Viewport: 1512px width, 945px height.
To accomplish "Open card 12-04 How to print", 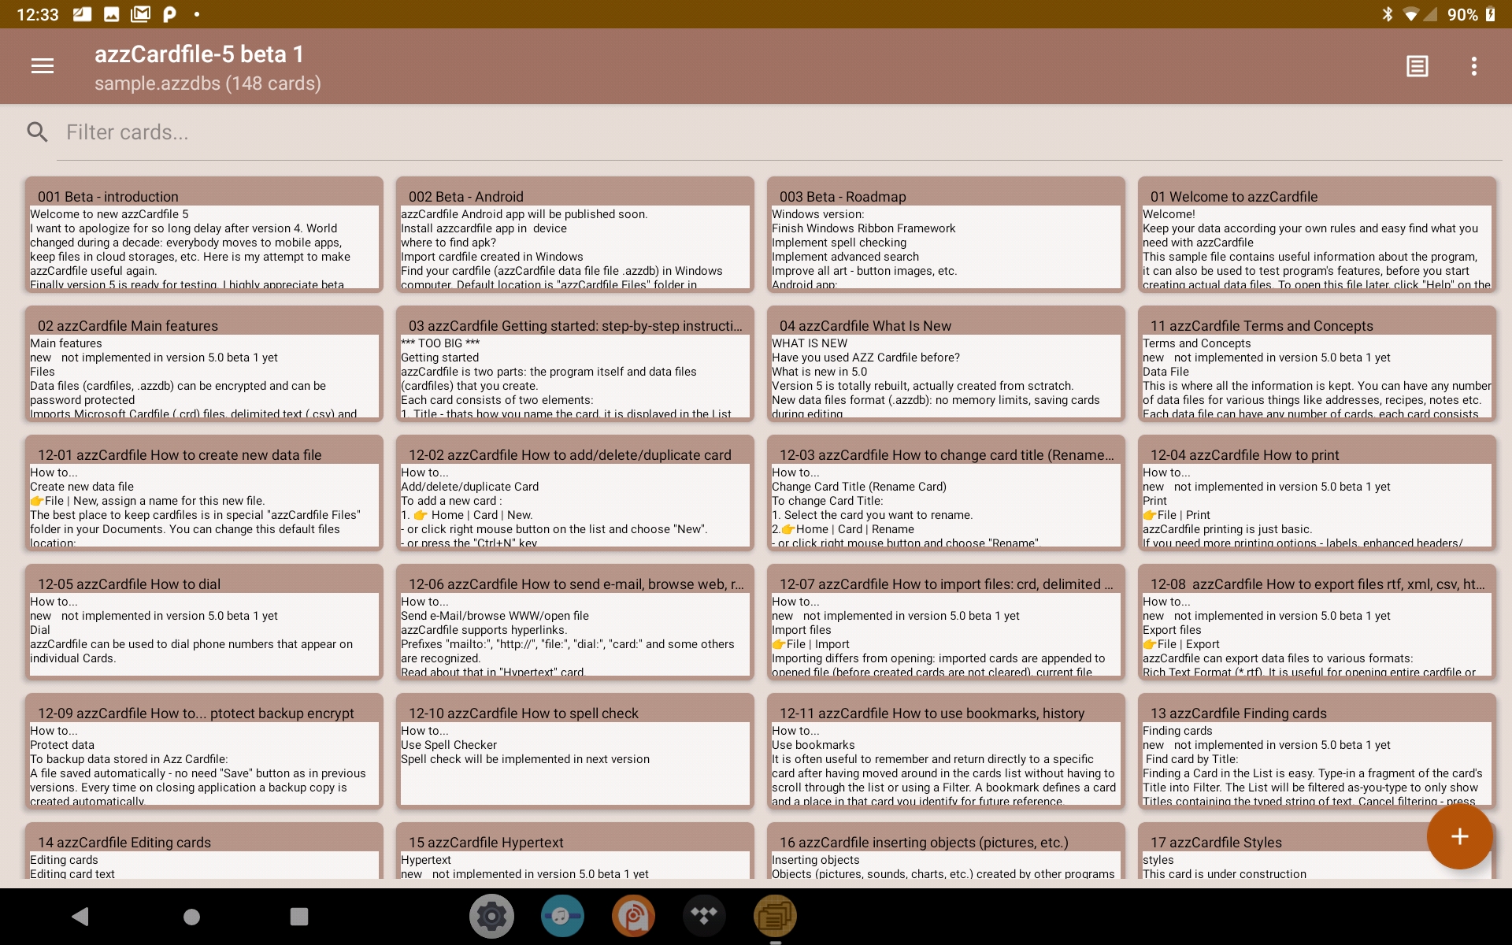I will (1317, 492).
